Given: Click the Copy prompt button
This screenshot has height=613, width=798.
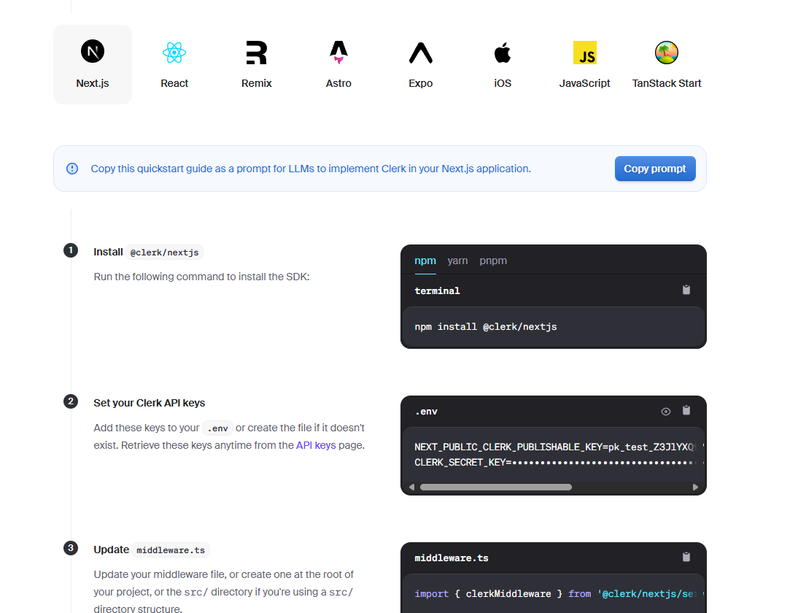Looking at the screenshot, I should pos(655,169).
